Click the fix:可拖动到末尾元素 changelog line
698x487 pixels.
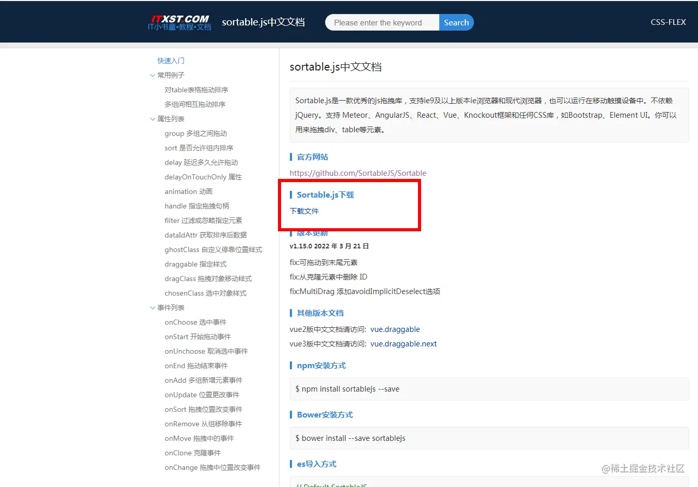click(324, 262)
